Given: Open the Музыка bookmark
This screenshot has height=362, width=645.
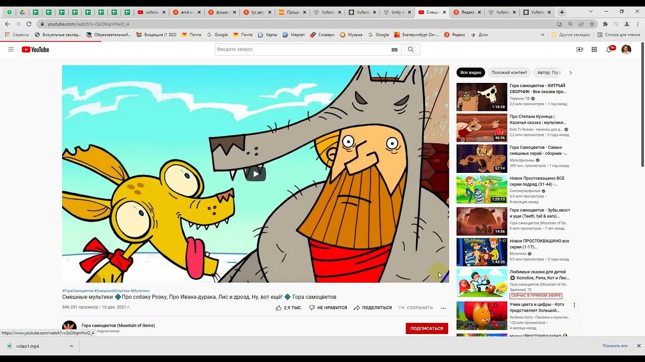Looking at the screenshot, I should click(x=351, y=35).
